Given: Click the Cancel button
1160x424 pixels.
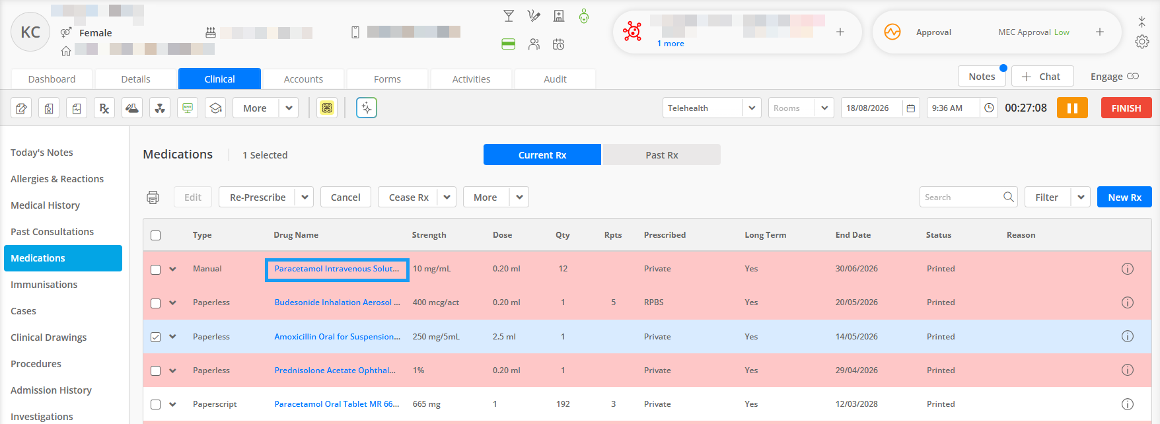Looking at the screenshot, I should [345, 197].
